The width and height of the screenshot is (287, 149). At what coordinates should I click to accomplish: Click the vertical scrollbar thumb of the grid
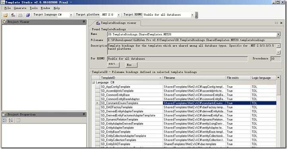(278, 87)
